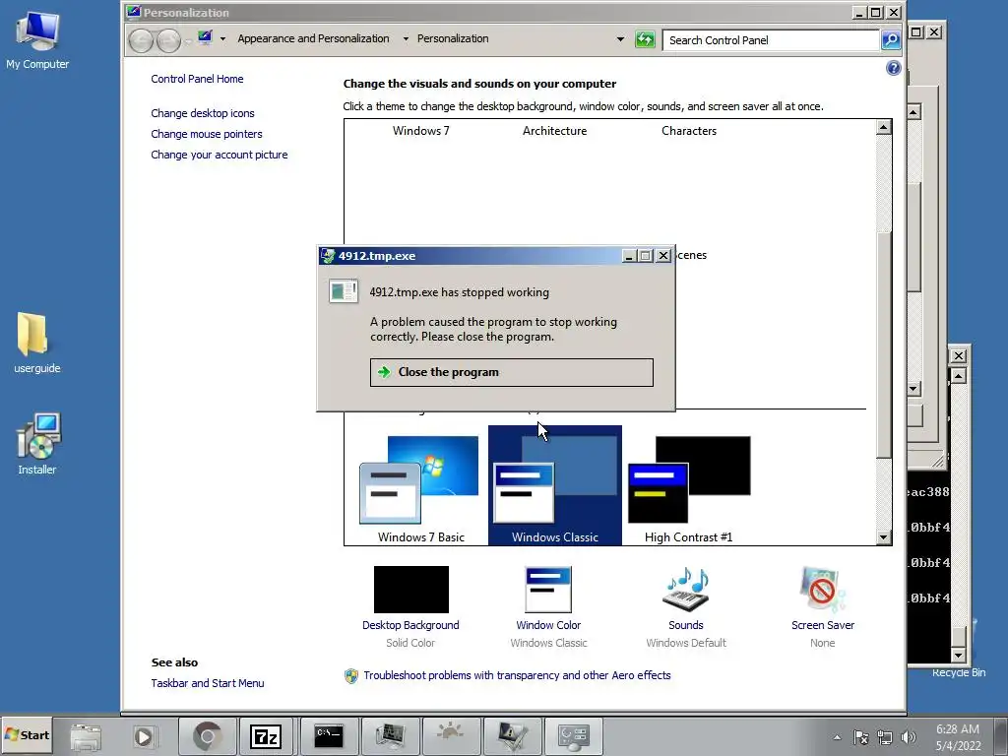The image size is (1008, 756).
Task: Click Change desktop icons link
Action: (203, 113)
